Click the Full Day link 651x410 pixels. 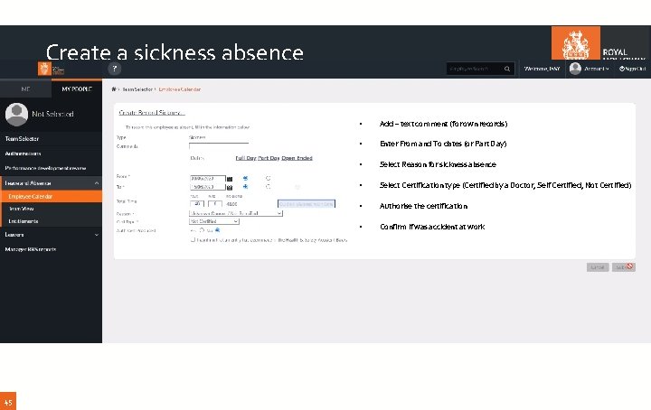pyautogui.click(x=246, y=158)
